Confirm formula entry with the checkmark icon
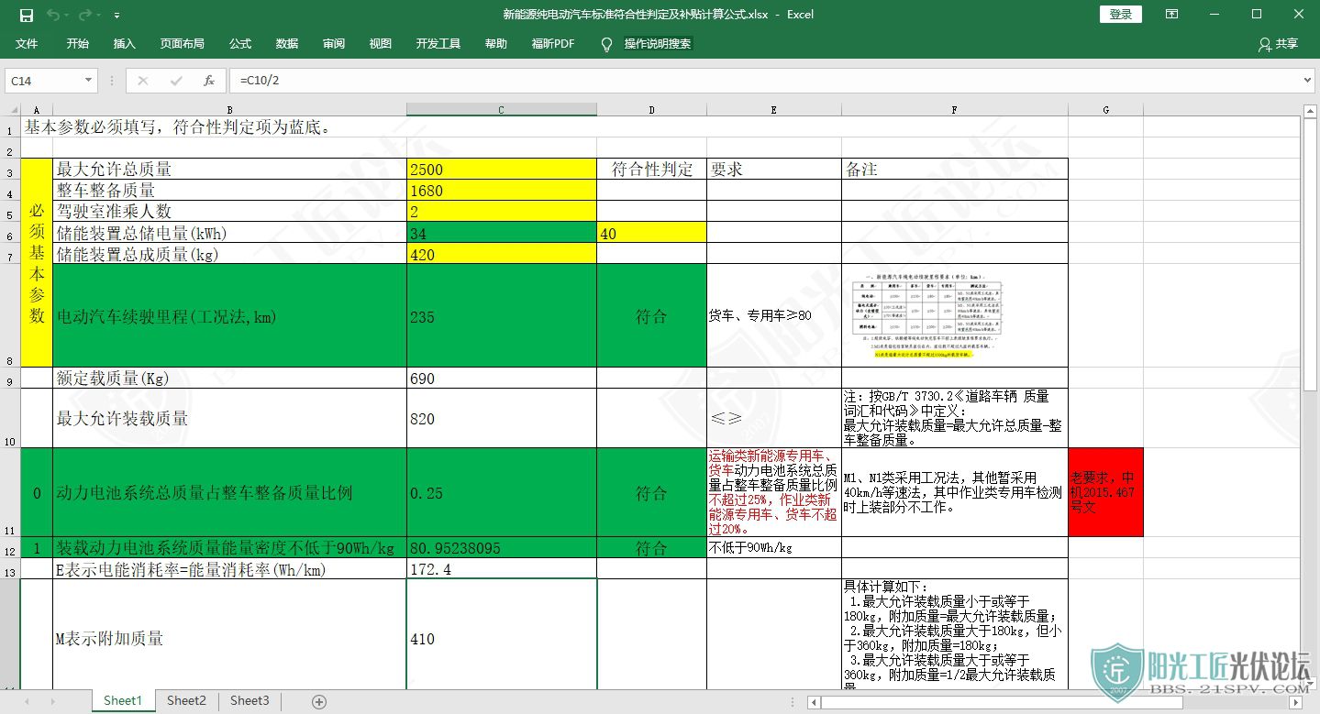The height and width of the screenshot is (714, 1320). pyautogui.click(x=176, y=81)
